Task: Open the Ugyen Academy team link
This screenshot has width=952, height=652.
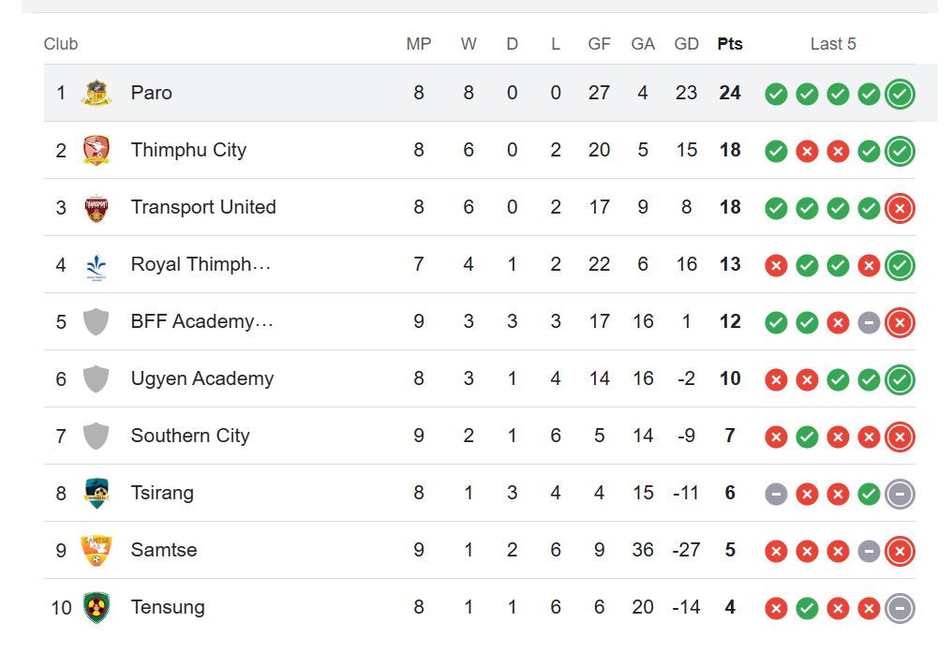Action: point(202,378)
